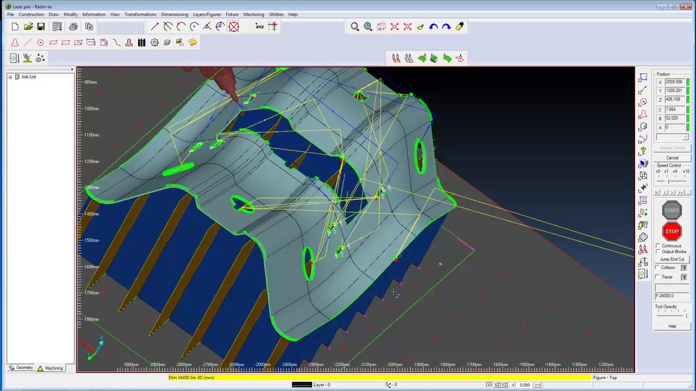This screenshot has width=696, height=391.
Task: Undo the last action with blue arrow
Action: click(433, 27)
